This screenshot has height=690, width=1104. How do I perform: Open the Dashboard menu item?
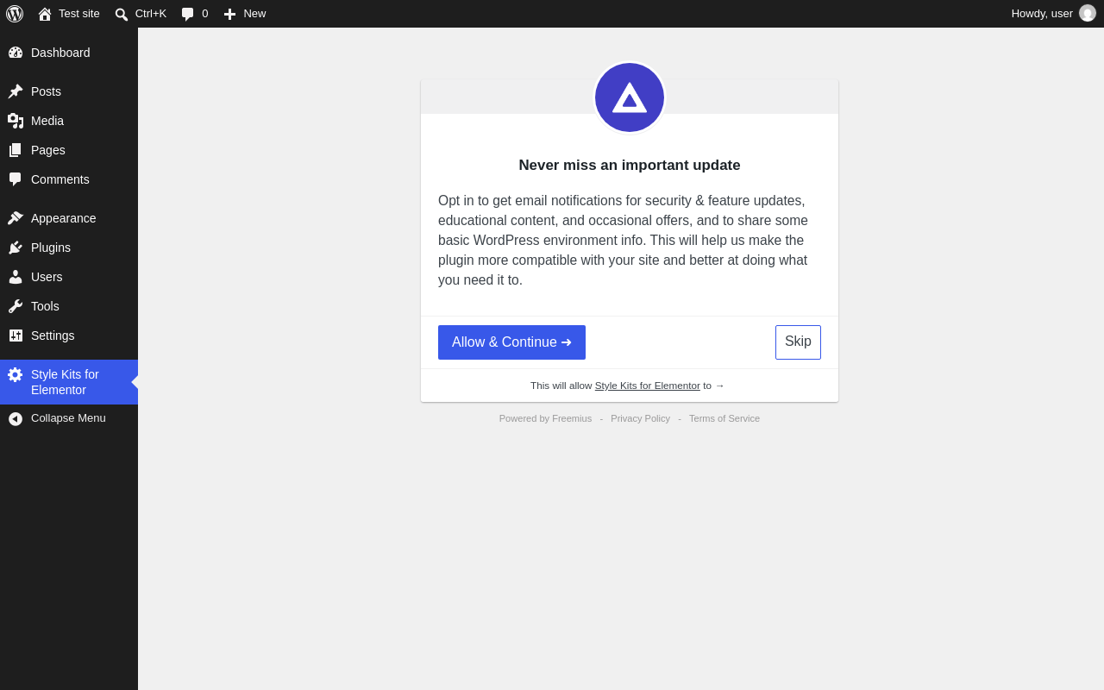[x=69, y=53]
